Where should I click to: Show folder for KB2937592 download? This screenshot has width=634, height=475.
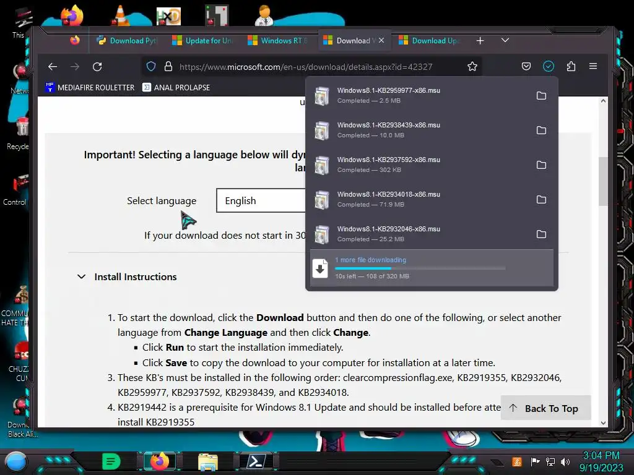tap(541, 165)
